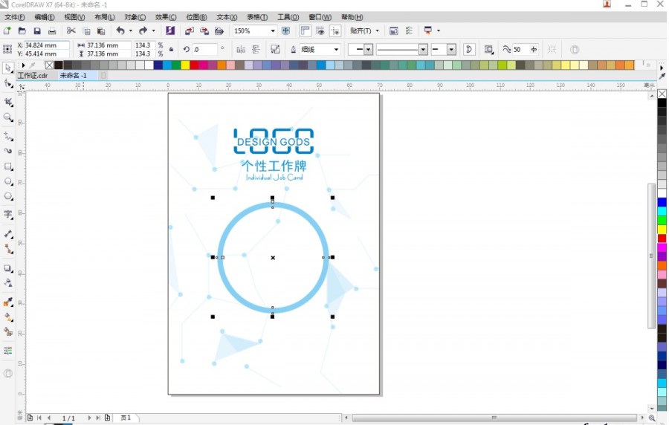Click the Print icon
The width and height of the screenshot is (669, 425).
coord(52,31)
